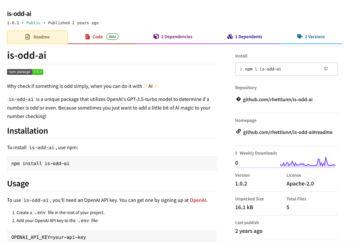Open the 1 Dependents tab
362x242 pixels.
pos(245,37)
